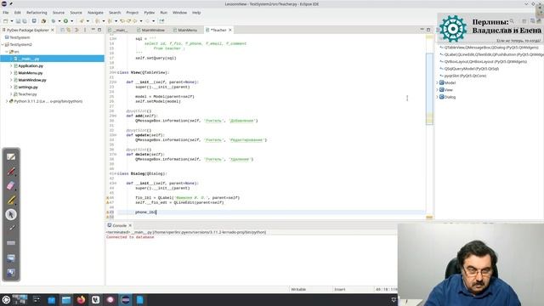Open the Project menu
Viewport: 544px width, 306px height.
point(132,13)
